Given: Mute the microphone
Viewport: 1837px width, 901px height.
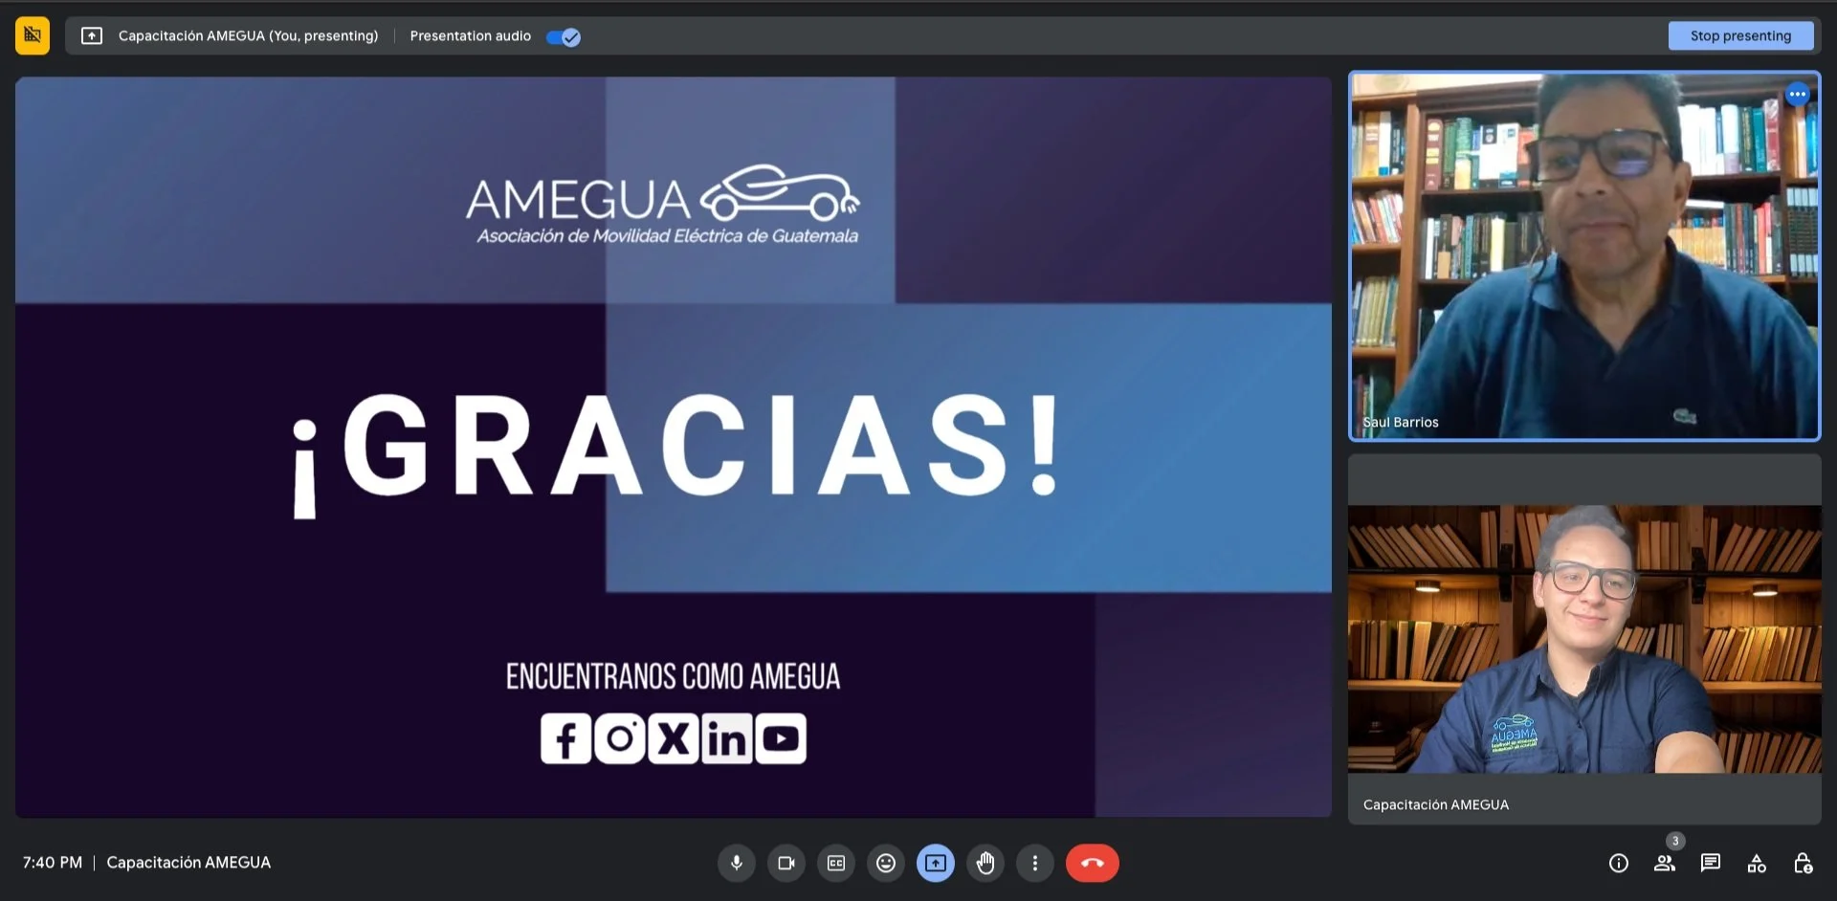Looking at the screenshot, I should point(737,863).
